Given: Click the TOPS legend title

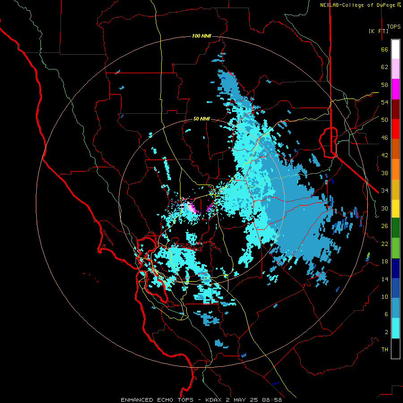Looking at the screenshot, I should [394, 27].
